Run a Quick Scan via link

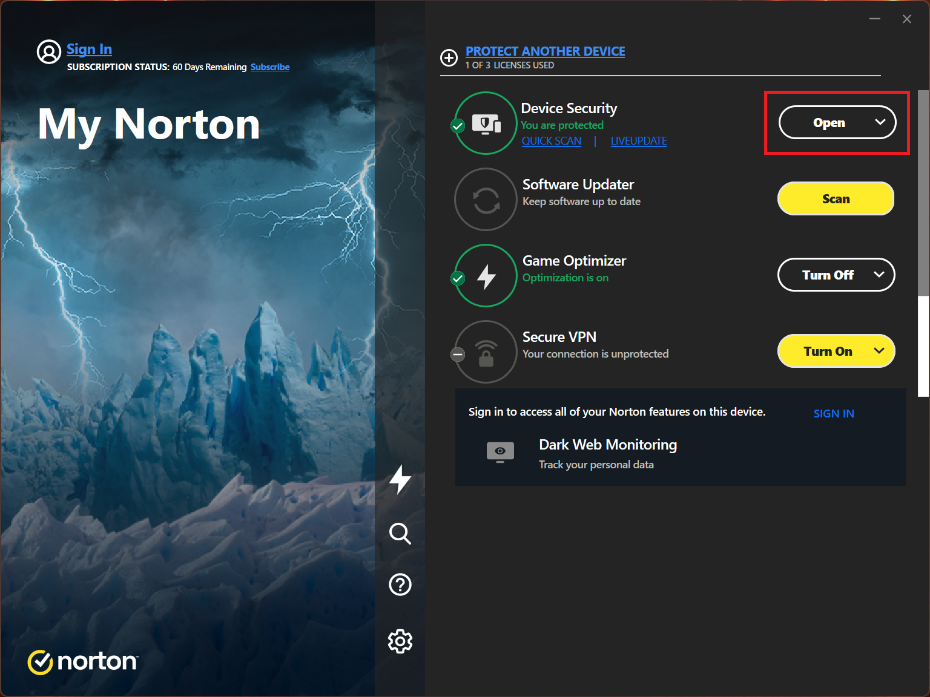[551, 141]
